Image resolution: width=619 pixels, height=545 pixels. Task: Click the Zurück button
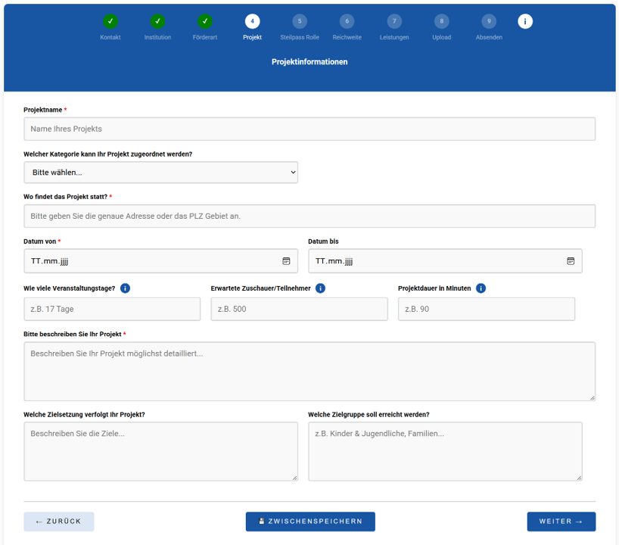point(59,522)
